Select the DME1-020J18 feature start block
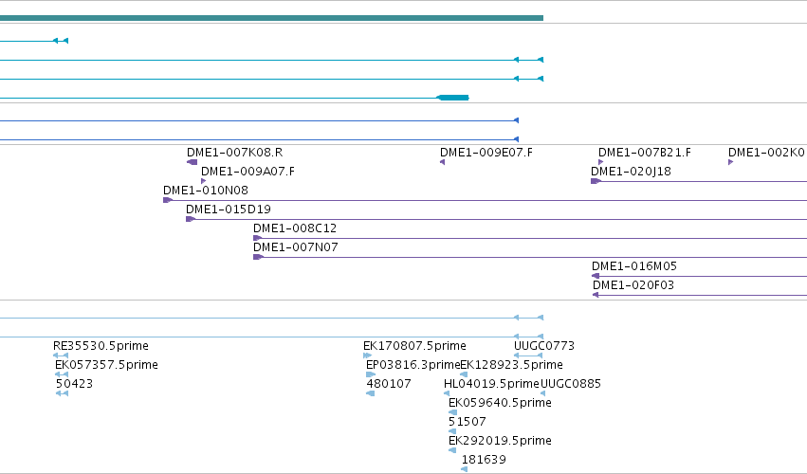807x474 pixels. coord(596,181)
